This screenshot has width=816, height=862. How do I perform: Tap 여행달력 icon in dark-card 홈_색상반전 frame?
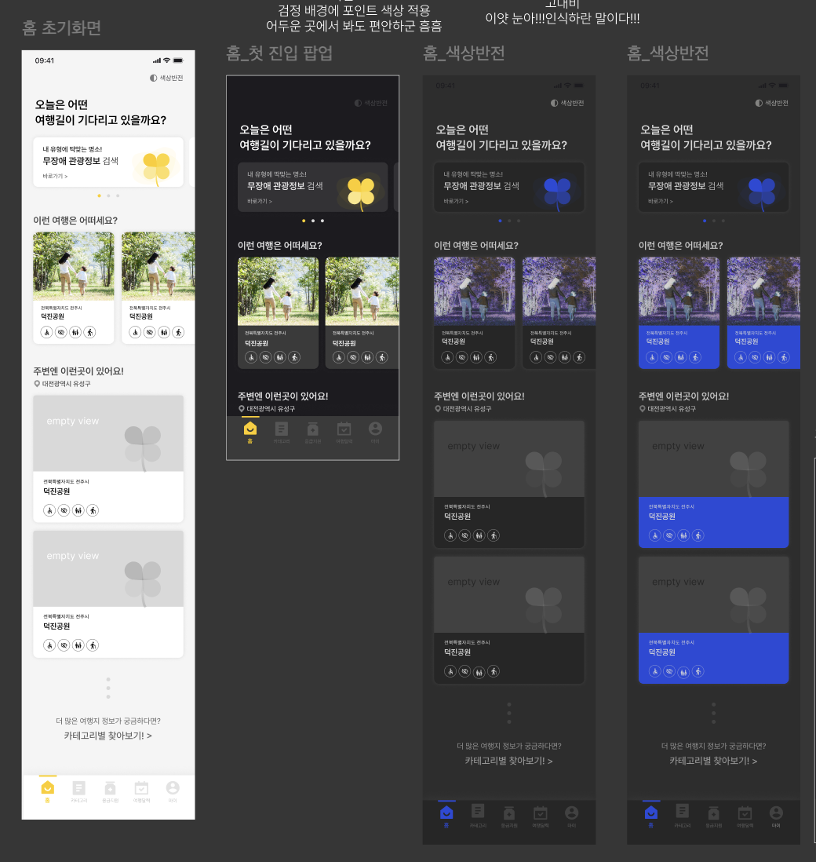(x=540, y=812)
